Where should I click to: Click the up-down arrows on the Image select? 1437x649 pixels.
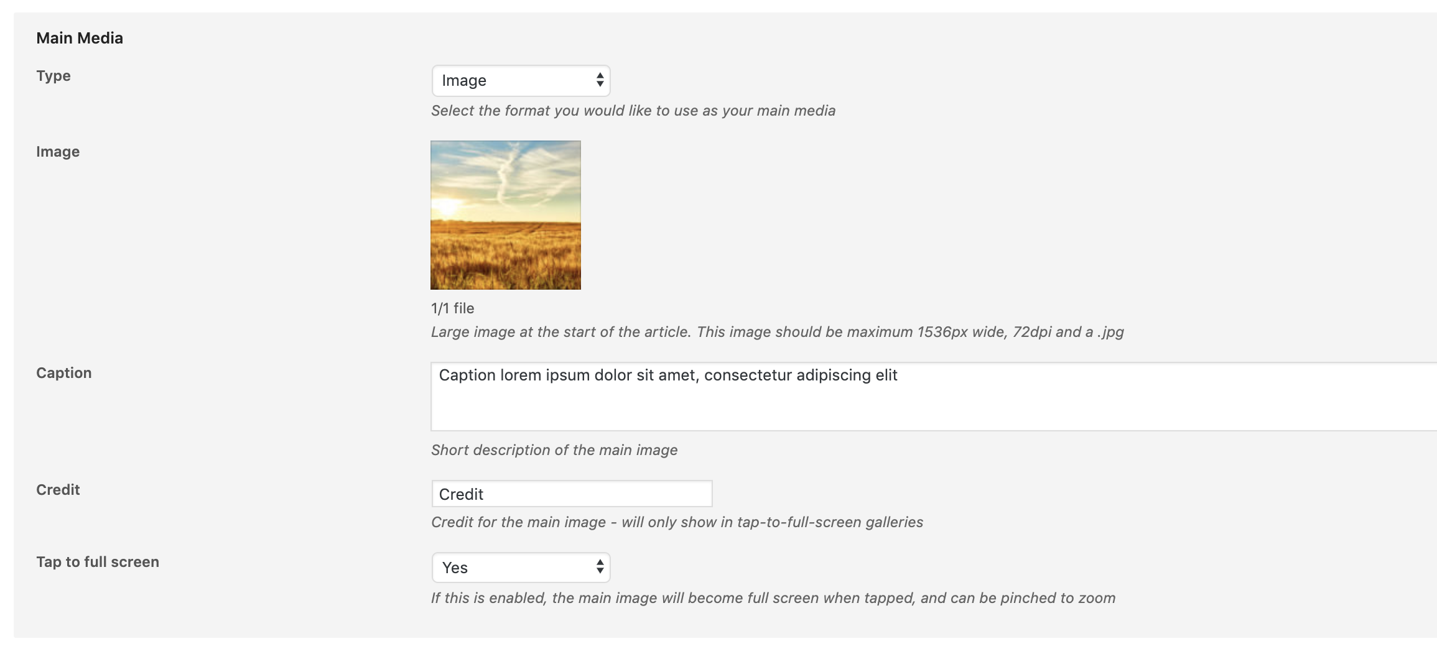pos(600,80)
